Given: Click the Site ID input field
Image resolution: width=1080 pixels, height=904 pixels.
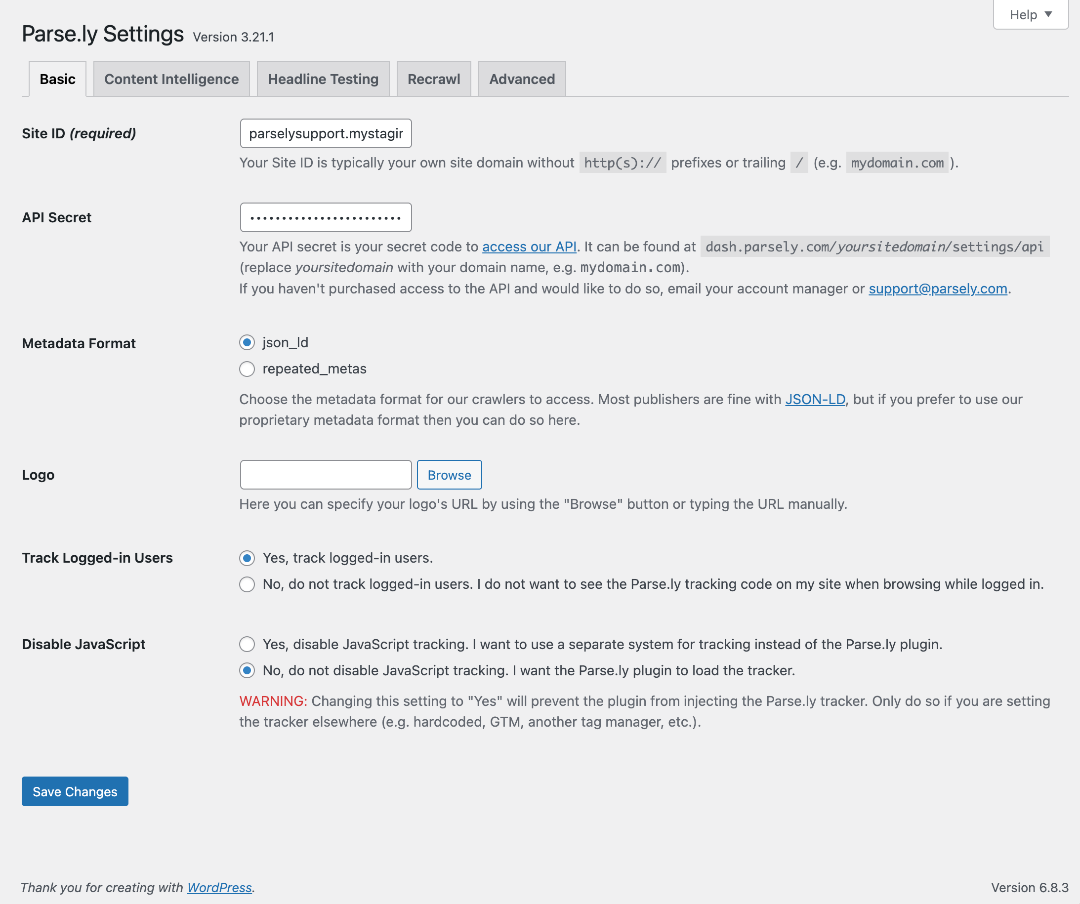Looking at the screenshot, I should coord(326,134).
